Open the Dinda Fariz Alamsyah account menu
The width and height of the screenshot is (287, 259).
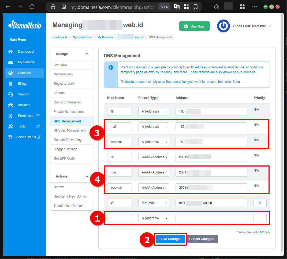pyautogui.click(x=252, y=26)
